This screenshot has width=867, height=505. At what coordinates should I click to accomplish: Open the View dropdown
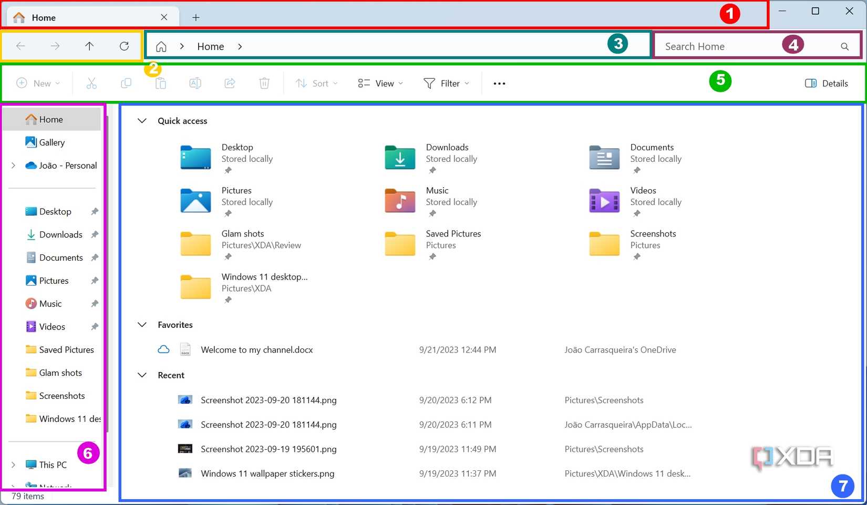pyautogui.click(x=379, y=83)
